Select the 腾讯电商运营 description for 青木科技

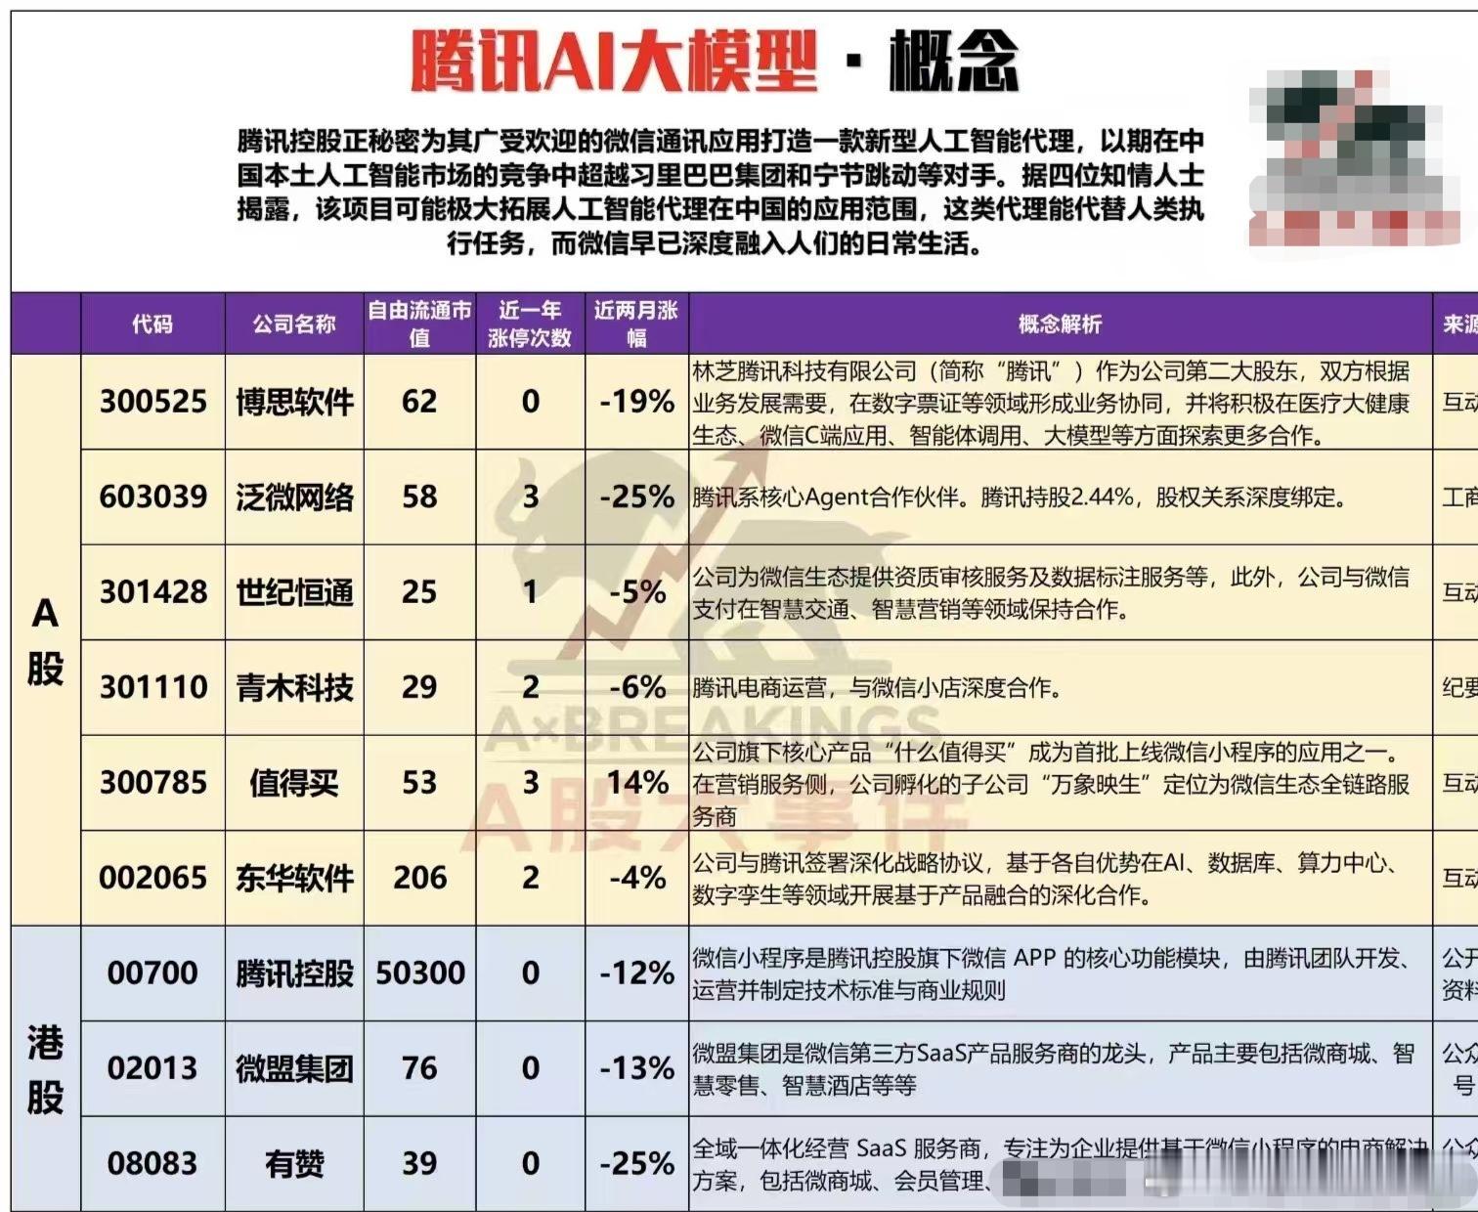pyautogui.click(x=877, y=688)
